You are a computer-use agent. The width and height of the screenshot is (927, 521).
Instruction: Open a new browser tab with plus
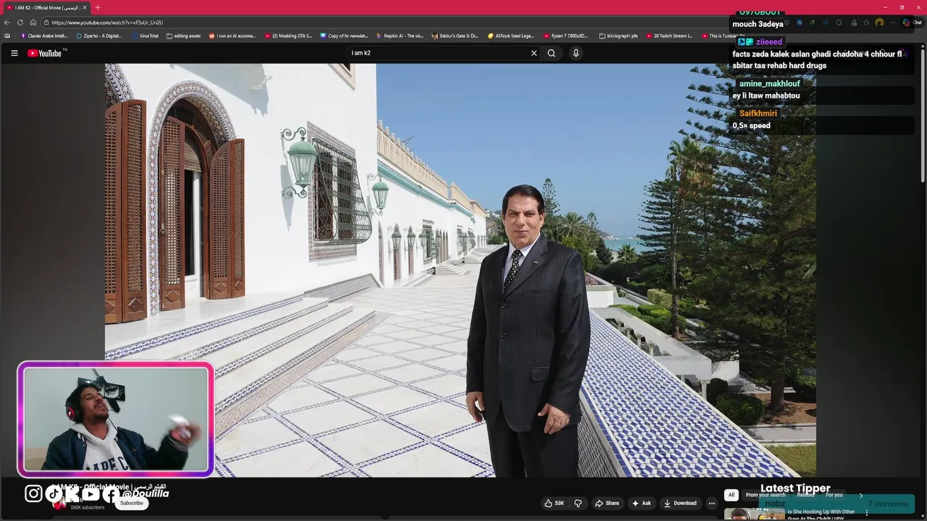(x=98, y=7)
